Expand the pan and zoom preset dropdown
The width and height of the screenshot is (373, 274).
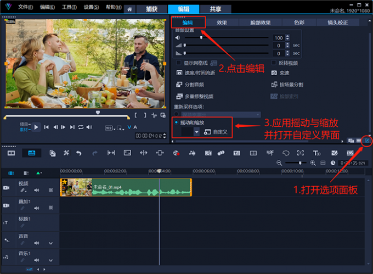[196, 132]
